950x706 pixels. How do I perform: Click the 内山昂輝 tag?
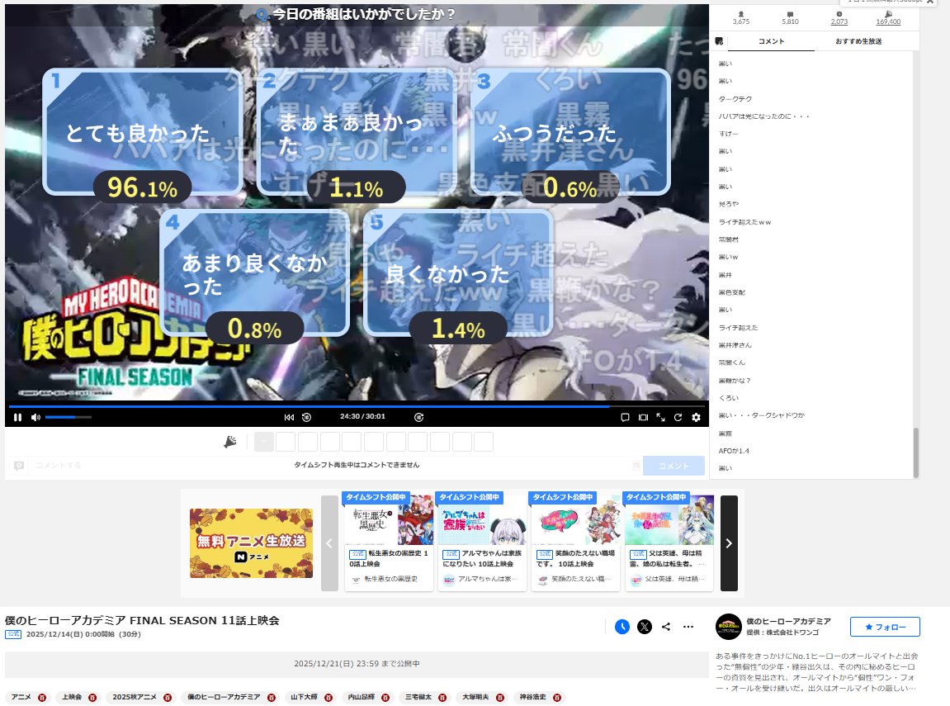pyautogui.click(x=361, y=697)
